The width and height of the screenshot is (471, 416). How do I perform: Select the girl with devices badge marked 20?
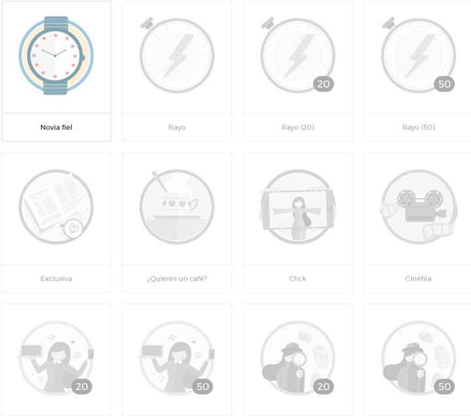[x=56, y=358]
